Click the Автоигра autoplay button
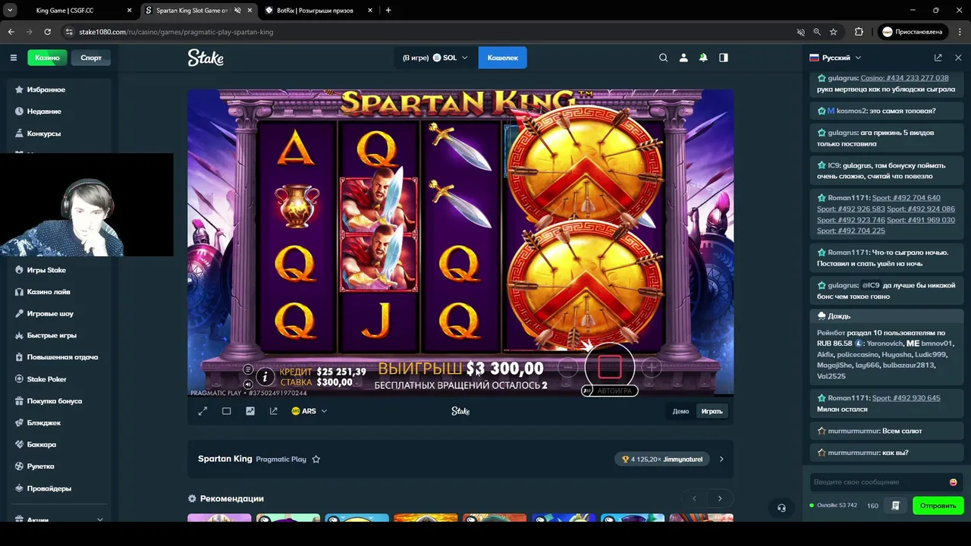The width and height of the screenshot is (971, 546). point(610,391)
